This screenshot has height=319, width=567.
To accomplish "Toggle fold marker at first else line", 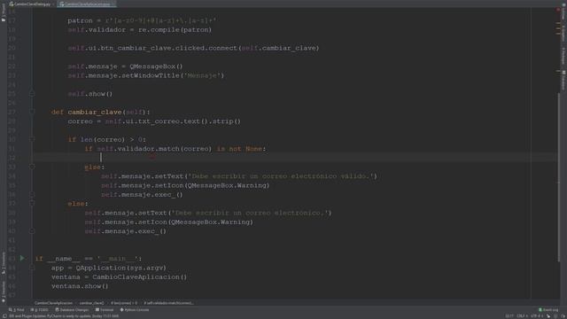I will click(32, 167).
